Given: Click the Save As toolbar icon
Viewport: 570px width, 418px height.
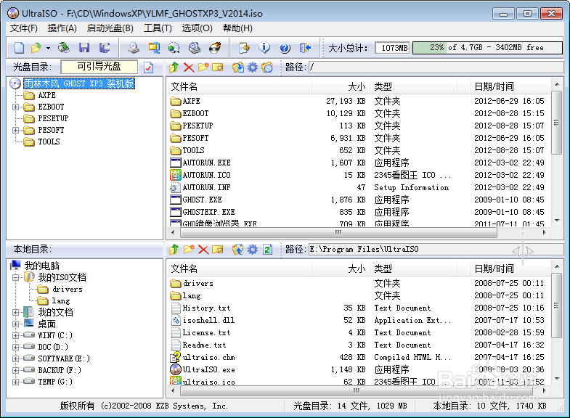Looking at the screenshot, I should pos(105,48).
